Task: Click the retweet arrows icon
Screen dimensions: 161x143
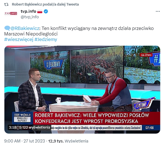Action: (x=6, y=4)
